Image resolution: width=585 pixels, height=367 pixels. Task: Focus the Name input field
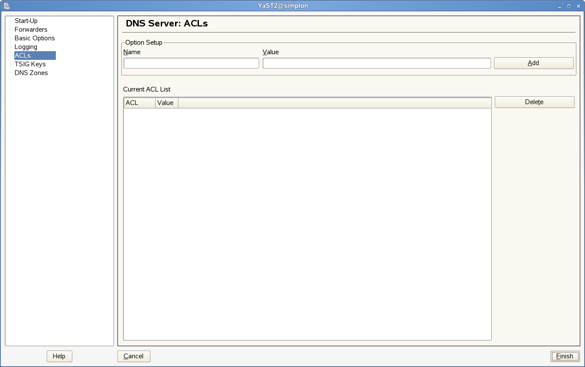pos(191,63)
